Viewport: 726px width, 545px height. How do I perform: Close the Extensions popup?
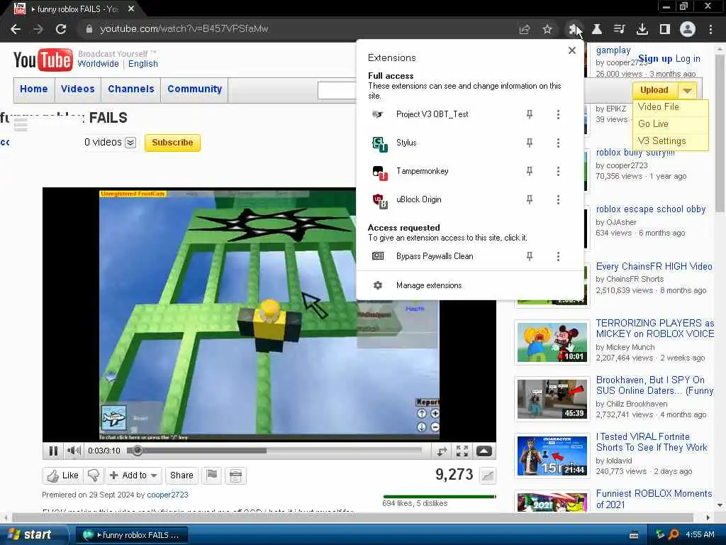572,50
